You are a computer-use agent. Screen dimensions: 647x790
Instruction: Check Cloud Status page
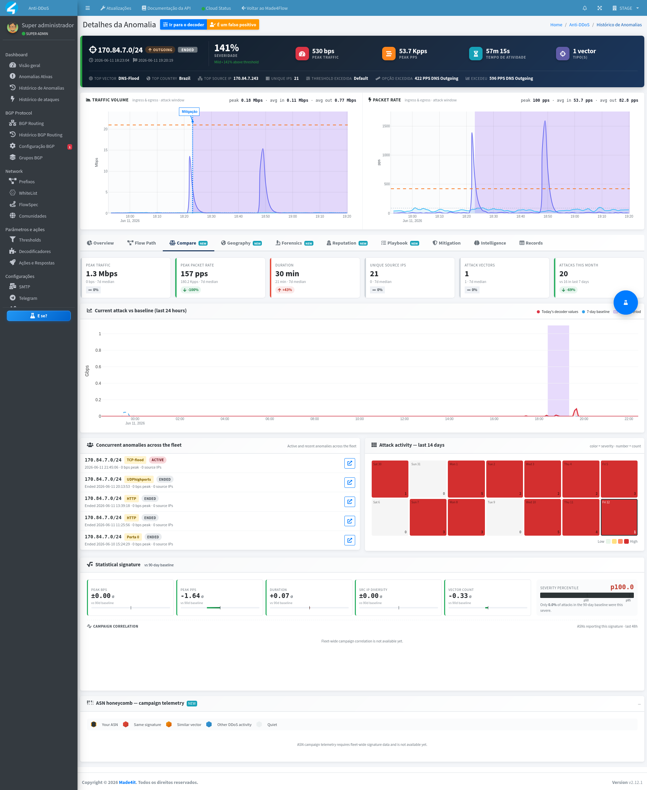pos(216,8)
